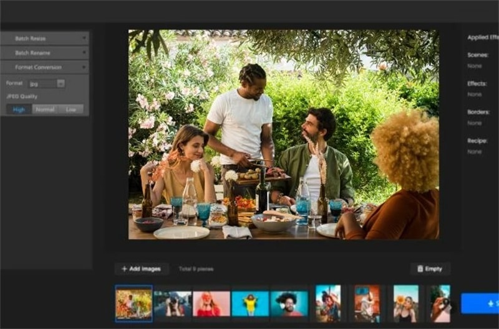
Task: Expand the Batch Rename section
Action: pyautogui.click(x=44, y=53)
